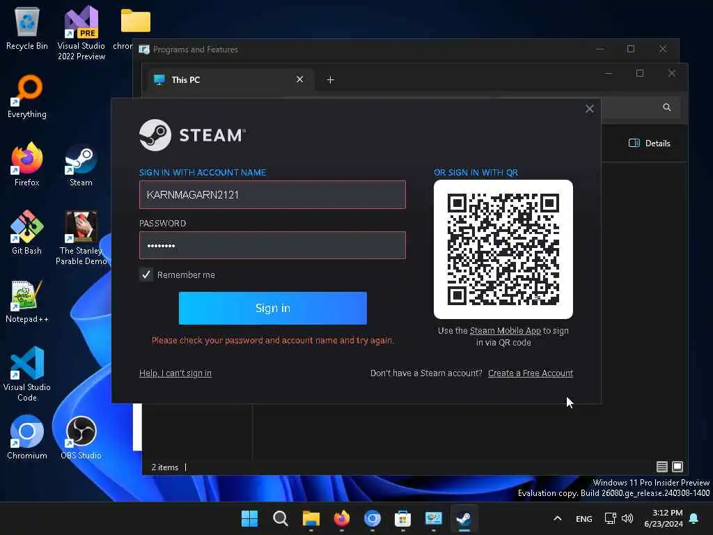
Task: Open Microsoft Store from the taskbar
Action: coord(402,518)
